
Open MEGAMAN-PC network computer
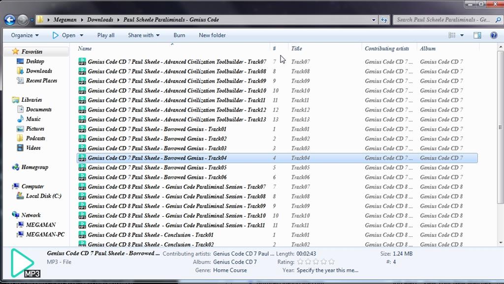(45, 234)
